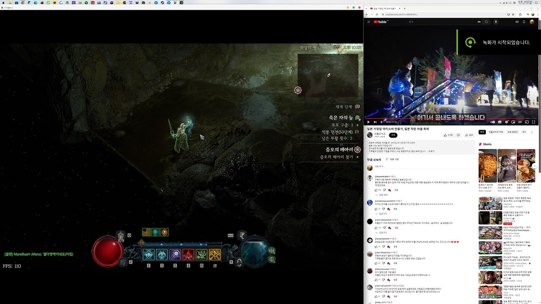Select the 추천 filter chip
Screen dimensions: 541x304
pyautogui.click(x=525, y=132)
